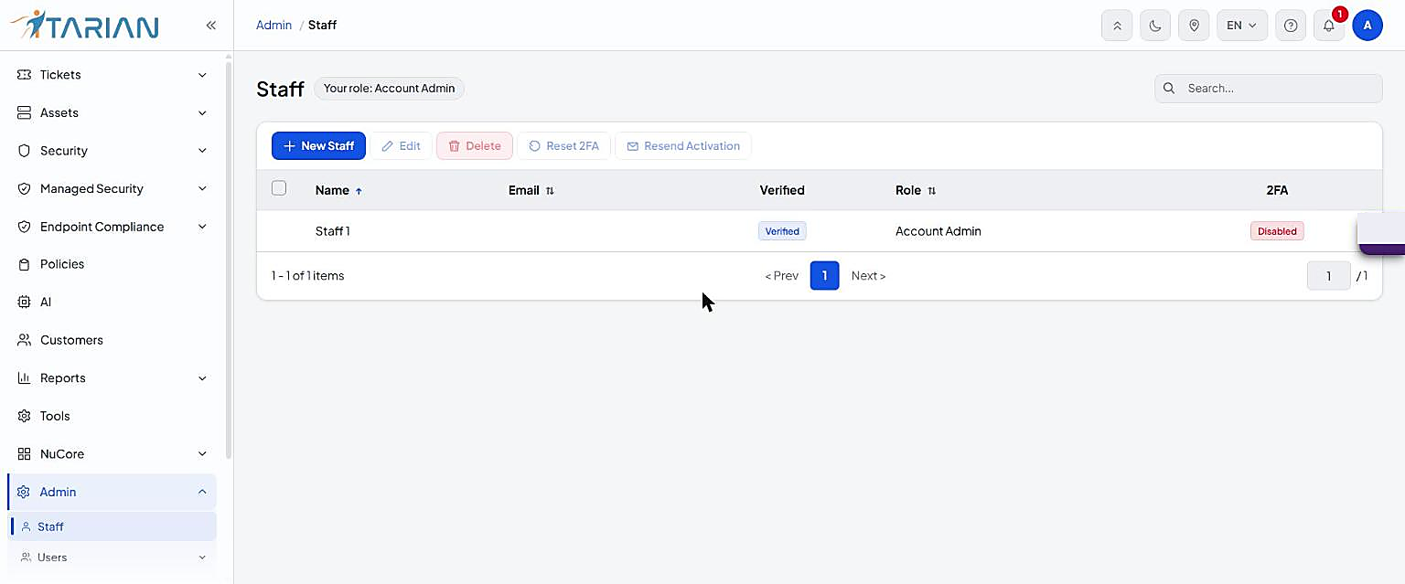
Task: Sort the Email column
Action: [550, 191]
